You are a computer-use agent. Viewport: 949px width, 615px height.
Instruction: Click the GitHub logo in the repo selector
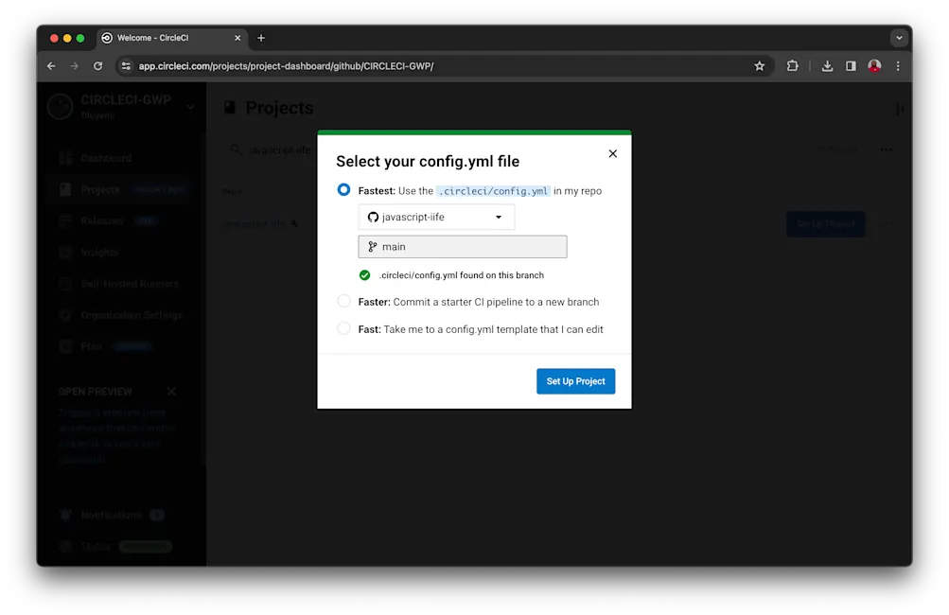371,217
